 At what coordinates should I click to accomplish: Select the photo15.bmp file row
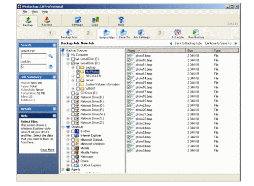(x=182, y=83)
